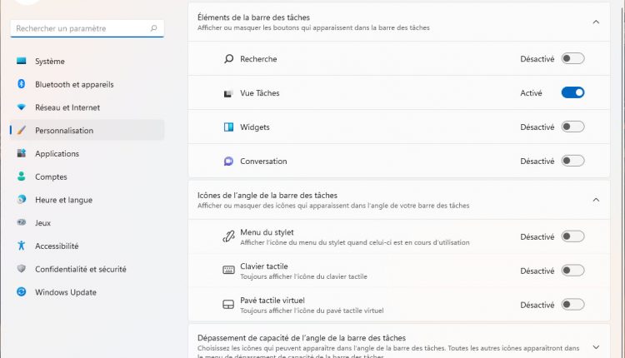625x358 pixels.
Task: Enable the Recherche toggle
Action: click(x=572, y=59)
